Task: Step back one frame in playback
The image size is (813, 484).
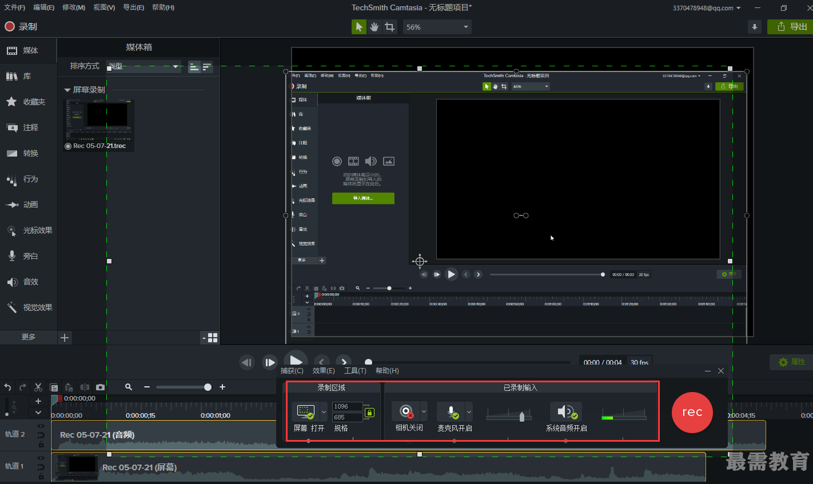Action: pyautogui.click(x=246, y=362)
